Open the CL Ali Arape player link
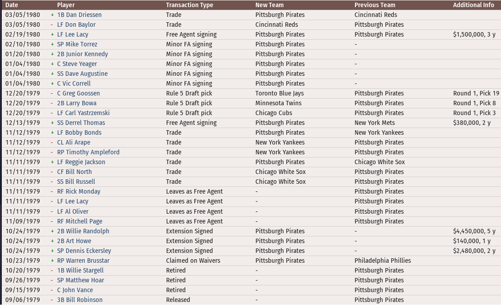The image size is (501, 306). coord(74,143)
